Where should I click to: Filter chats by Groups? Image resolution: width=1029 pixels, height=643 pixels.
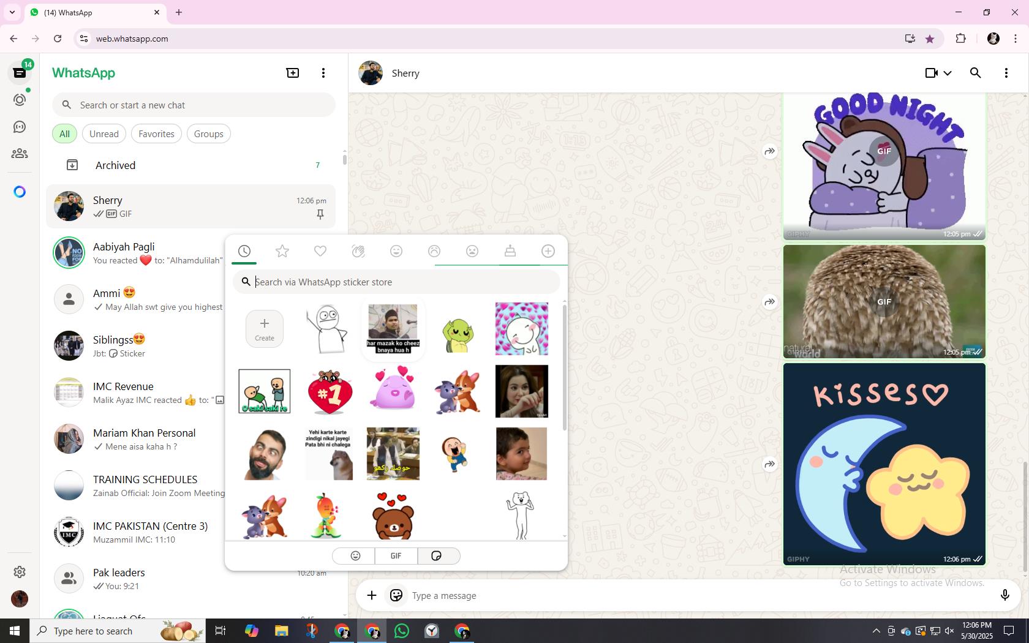(209, 133)
